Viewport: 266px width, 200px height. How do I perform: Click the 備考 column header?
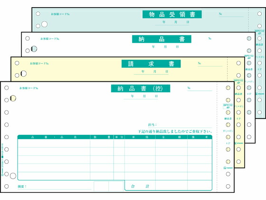199,137
